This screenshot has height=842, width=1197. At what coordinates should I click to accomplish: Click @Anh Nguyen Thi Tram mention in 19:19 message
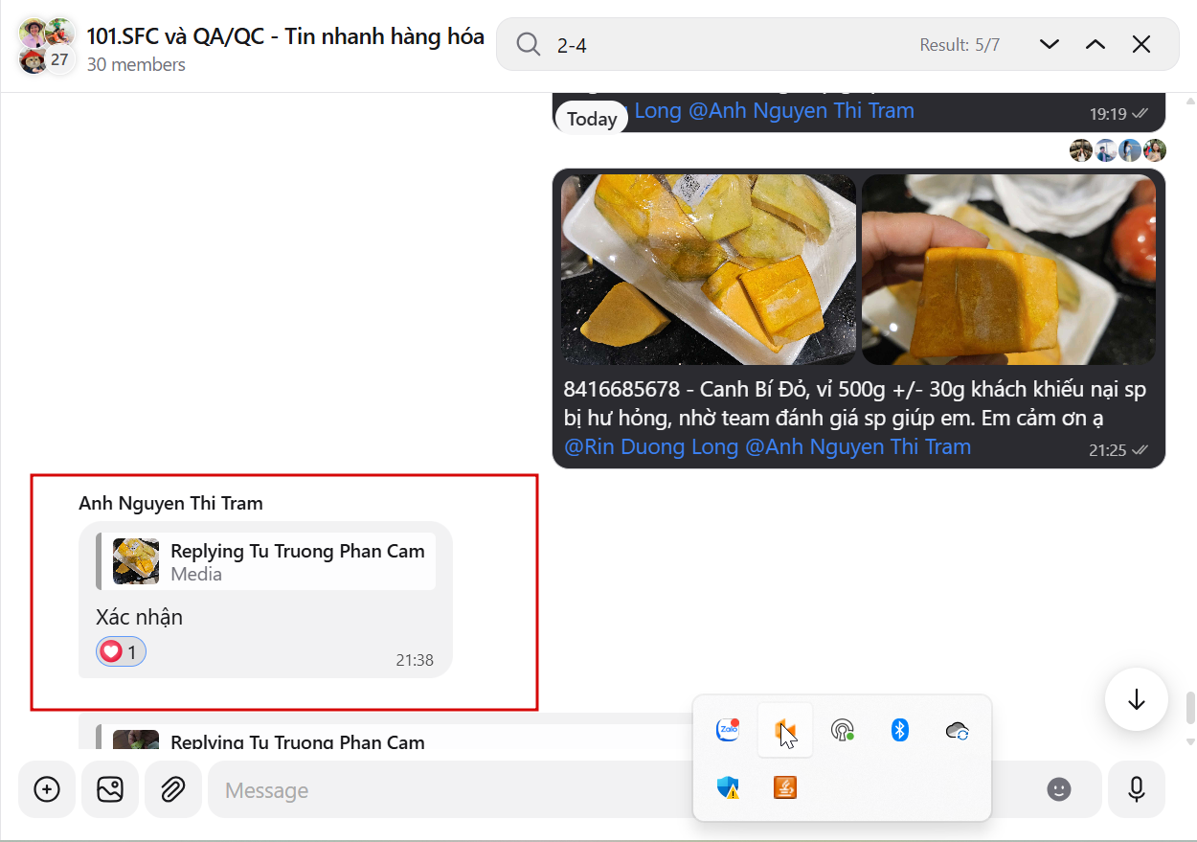[x=802, y=110]
